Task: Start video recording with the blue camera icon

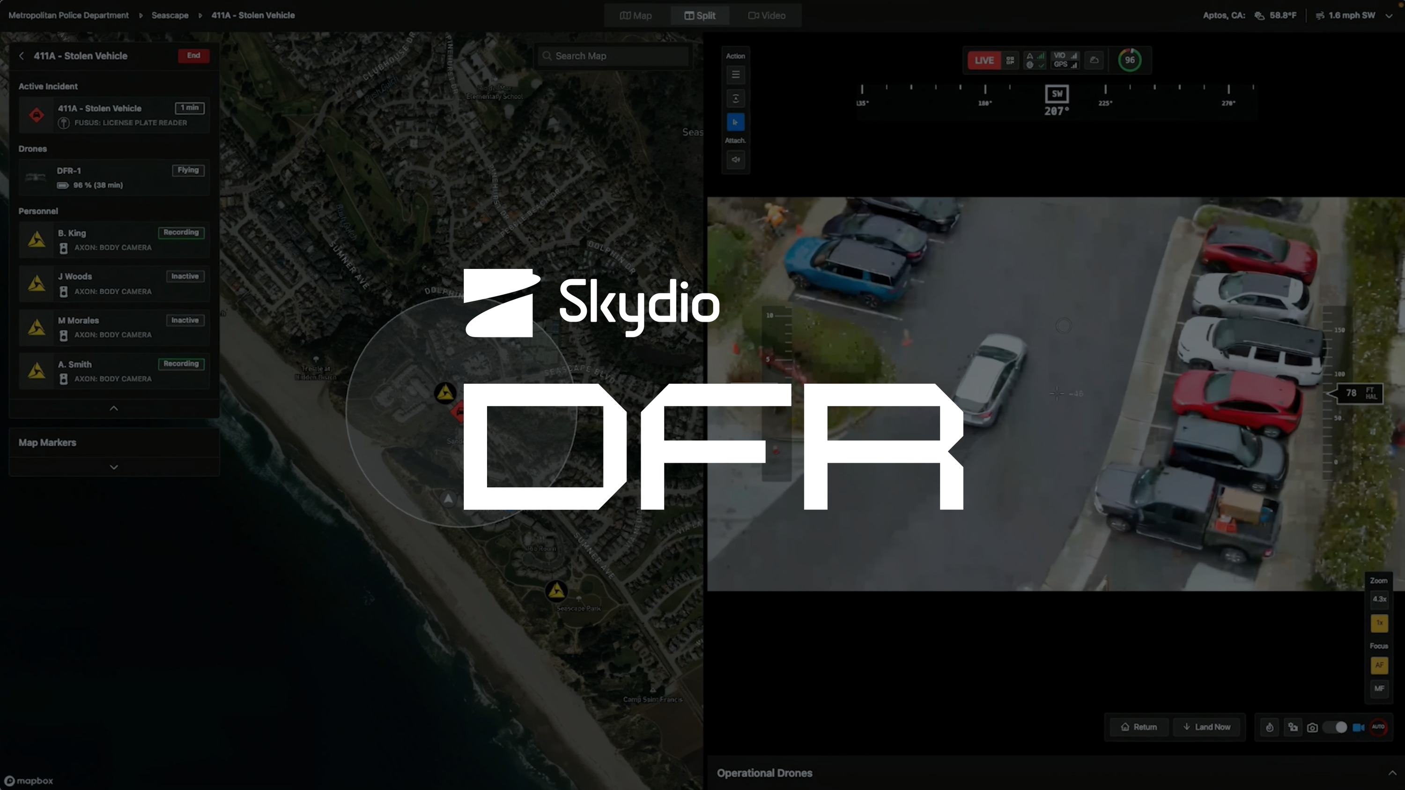Action: click(1358, 727)
